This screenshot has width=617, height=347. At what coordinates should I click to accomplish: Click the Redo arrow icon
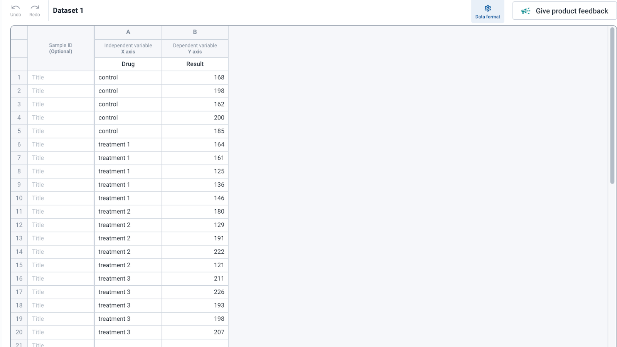pos(35,8)
